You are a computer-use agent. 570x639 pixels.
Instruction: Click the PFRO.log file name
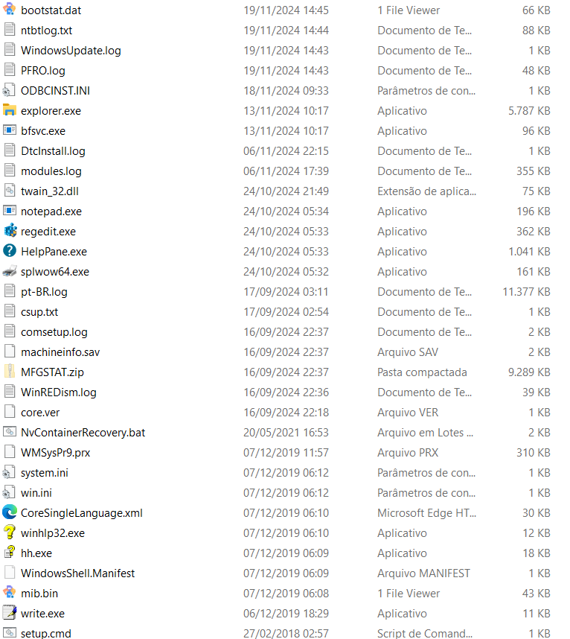pos(42,71)
